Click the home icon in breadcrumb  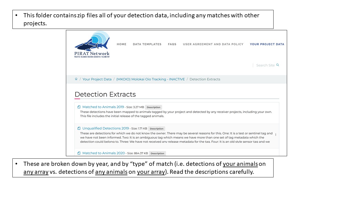(76, 79)
